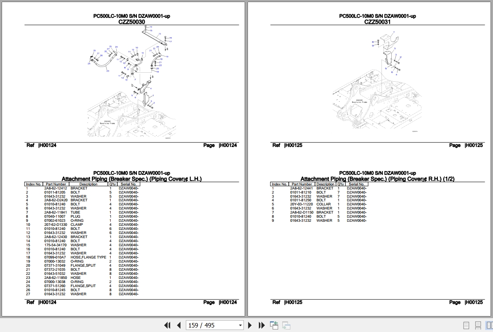Click part number 2A8-62-D2420
Screen dimensions: 493x332
pyautogui.click(x=56, y=200)
